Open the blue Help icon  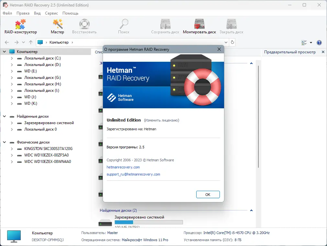pyautogui.click(x=319, y=42)
